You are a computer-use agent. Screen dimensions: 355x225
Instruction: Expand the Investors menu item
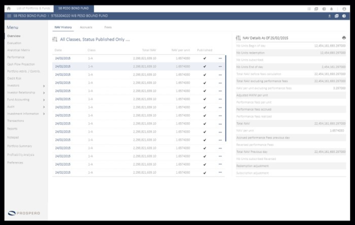point(26,86)
